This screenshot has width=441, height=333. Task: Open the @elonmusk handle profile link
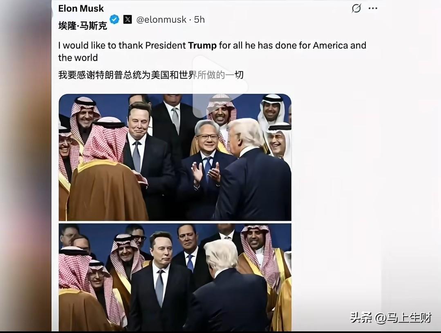tap(161, 19)
